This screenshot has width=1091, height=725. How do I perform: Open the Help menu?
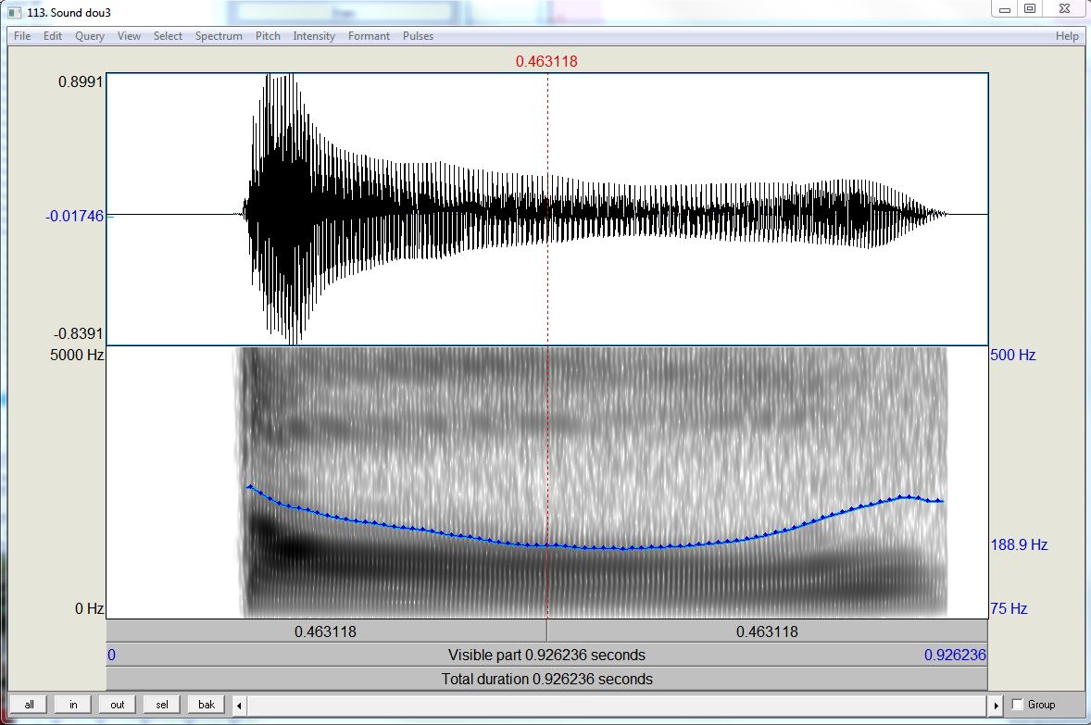(1067, 36)
